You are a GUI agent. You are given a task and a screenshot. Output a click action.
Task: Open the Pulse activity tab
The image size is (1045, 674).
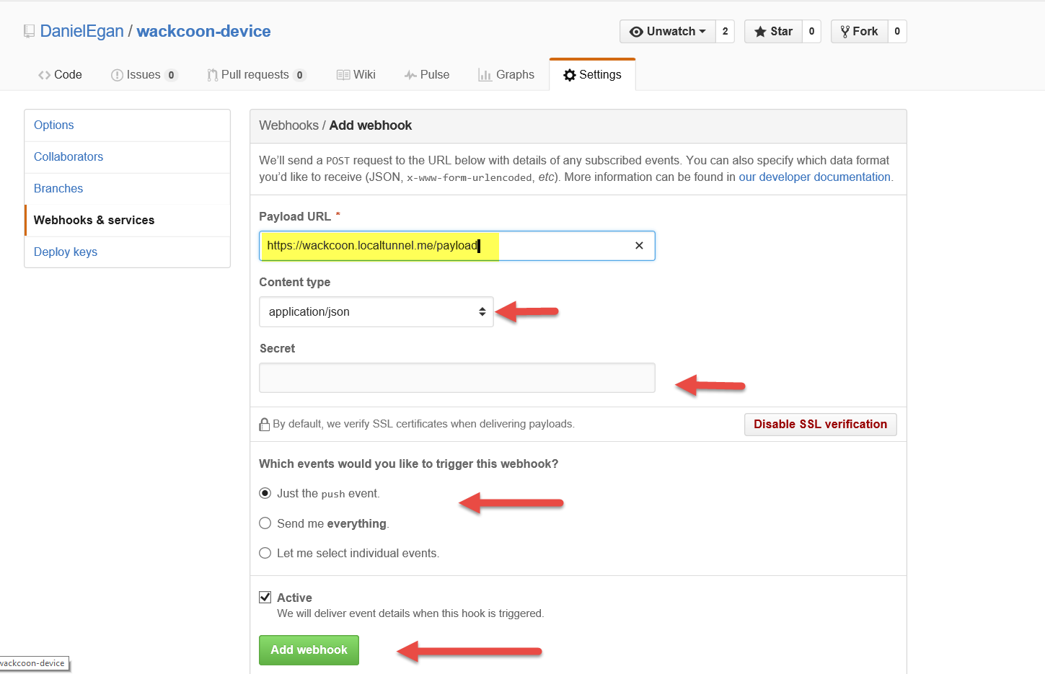click(427, 75)
